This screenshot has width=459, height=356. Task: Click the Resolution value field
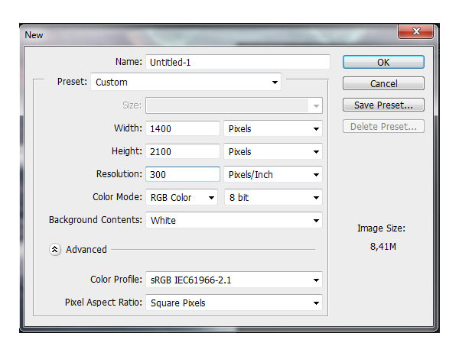click(x=183, y=175)
